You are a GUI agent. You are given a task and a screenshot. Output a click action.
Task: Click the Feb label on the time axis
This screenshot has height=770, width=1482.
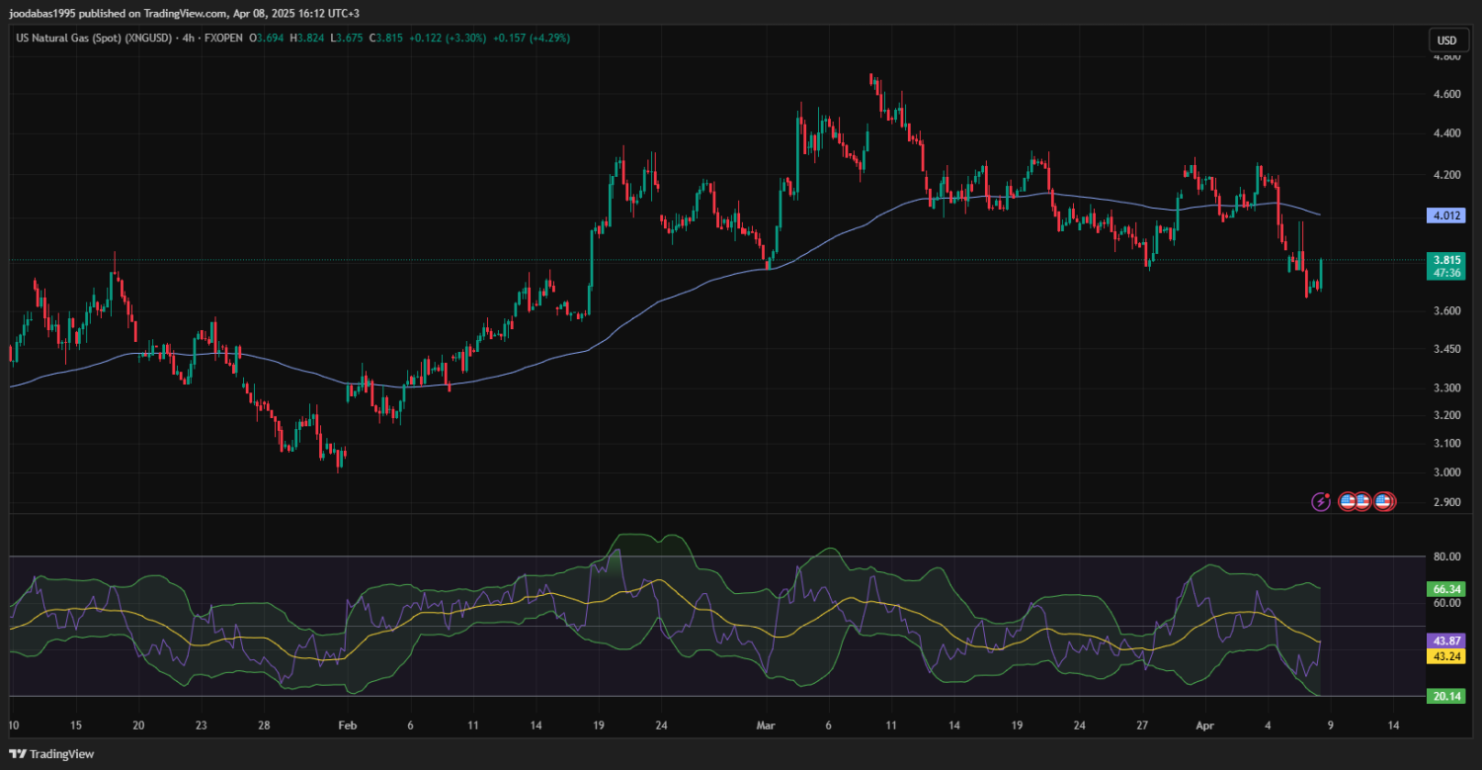pos(347,725)
